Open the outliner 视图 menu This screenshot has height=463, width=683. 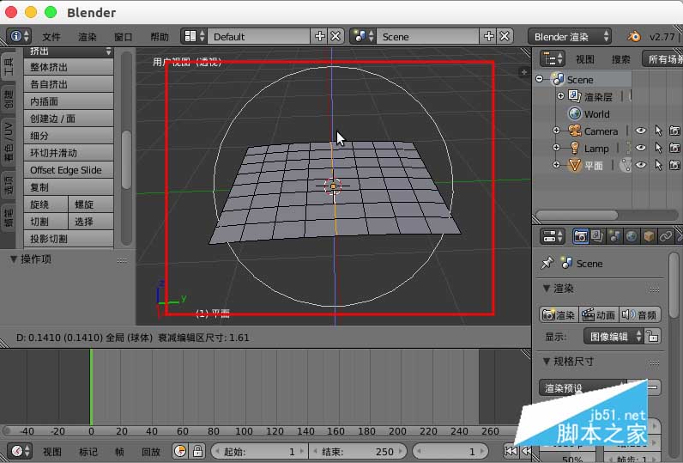coord(585,59)
